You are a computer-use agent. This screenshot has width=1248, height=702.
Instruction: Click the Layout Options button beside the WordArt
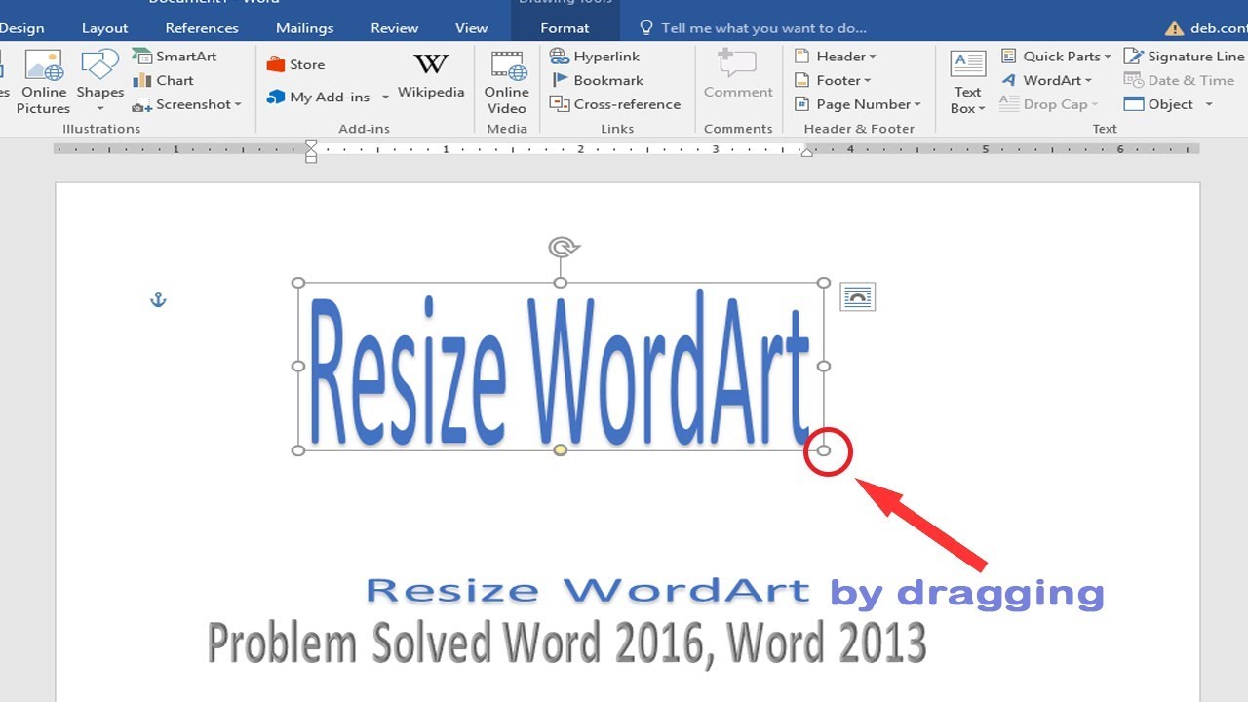coord(857,296)
